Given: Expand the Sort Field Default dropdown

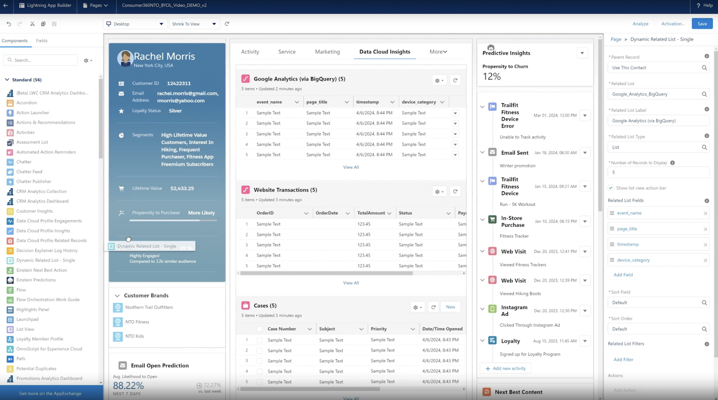Looking at the screenshot, I should (658, 302).
